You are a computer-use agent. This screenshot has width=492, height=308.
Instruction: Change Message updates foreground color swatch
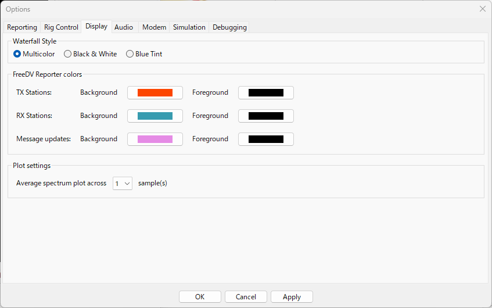266,139
